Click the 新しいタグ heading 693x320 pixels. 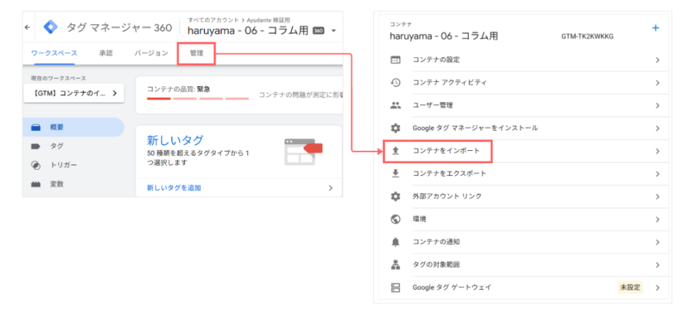(175, 140)
